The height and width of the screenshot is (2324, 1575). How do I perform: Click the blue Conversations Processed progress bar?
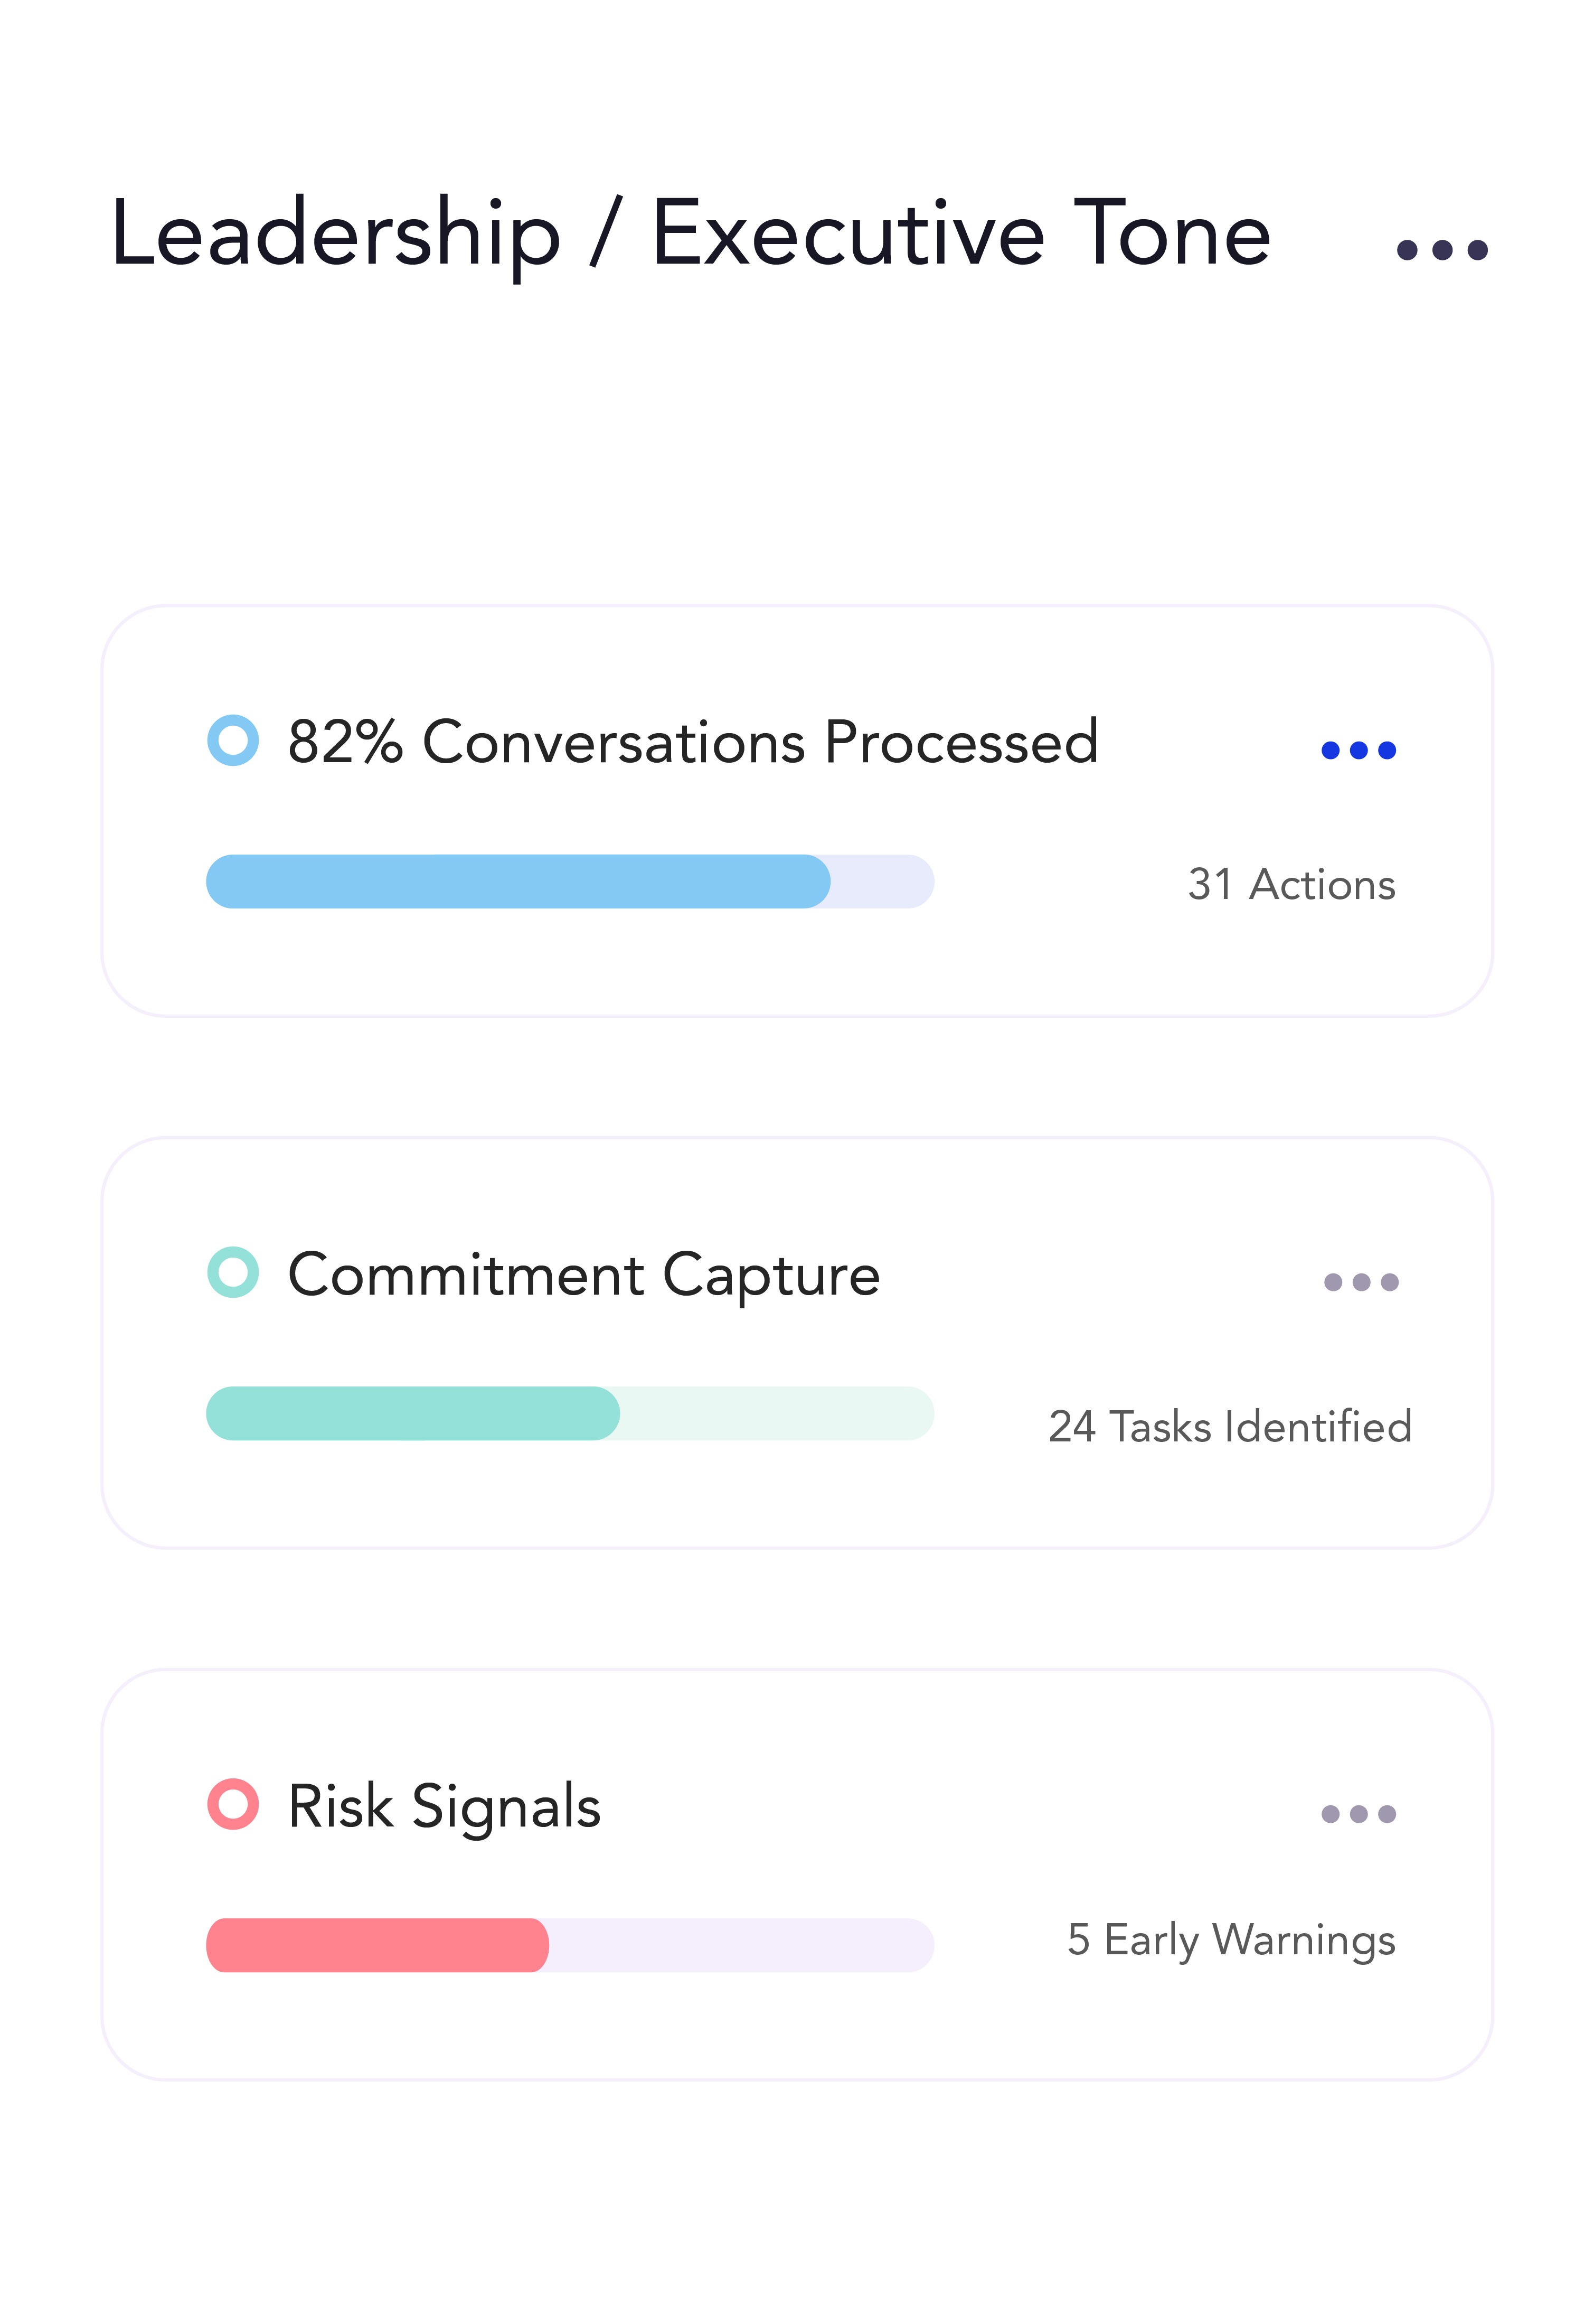click(x=517, y=882)
